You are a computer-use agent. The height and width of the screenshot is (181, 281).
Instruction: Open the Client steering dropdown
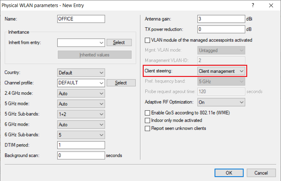point(221,71)
